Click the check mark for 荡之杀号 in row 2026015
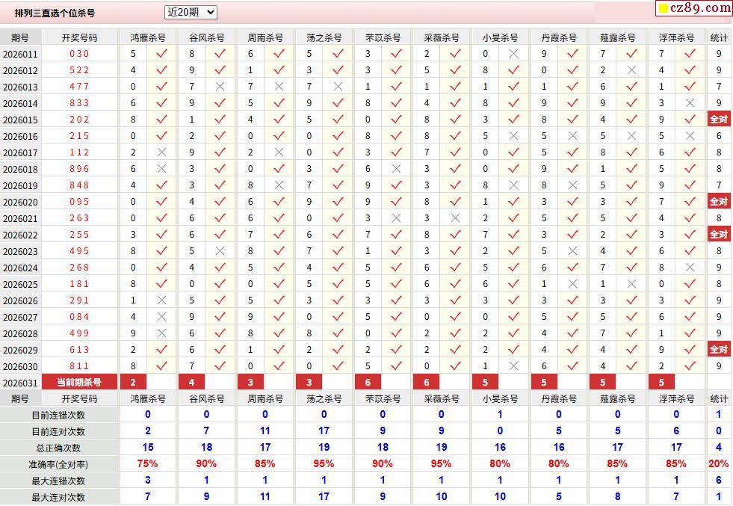 338,120
